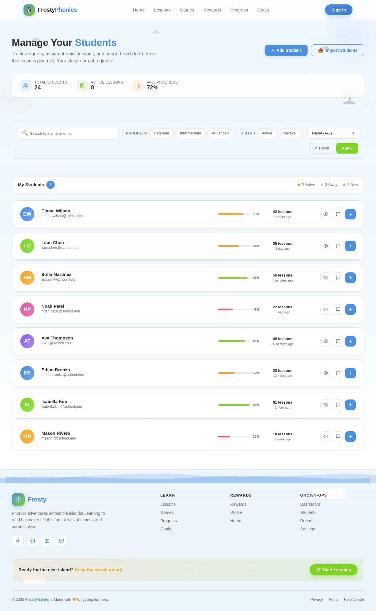The width and height of the screenshot is (376, 611).
Task: Click FrostyPhonics penguin logo icon
Action: click(x=29, y=10)
